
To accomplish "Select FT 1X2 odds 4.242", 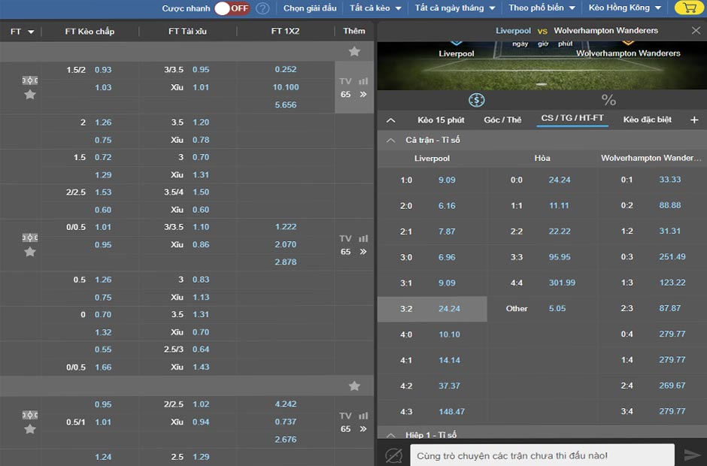I will pos(285,404).
